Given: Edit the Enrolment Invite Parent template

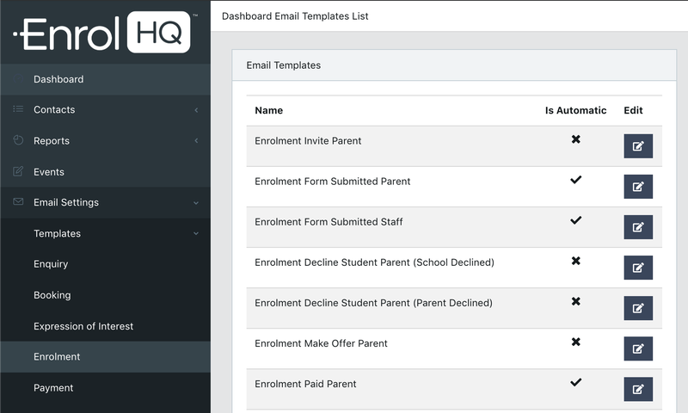Looking at the screenshot, I should point(637,146).
